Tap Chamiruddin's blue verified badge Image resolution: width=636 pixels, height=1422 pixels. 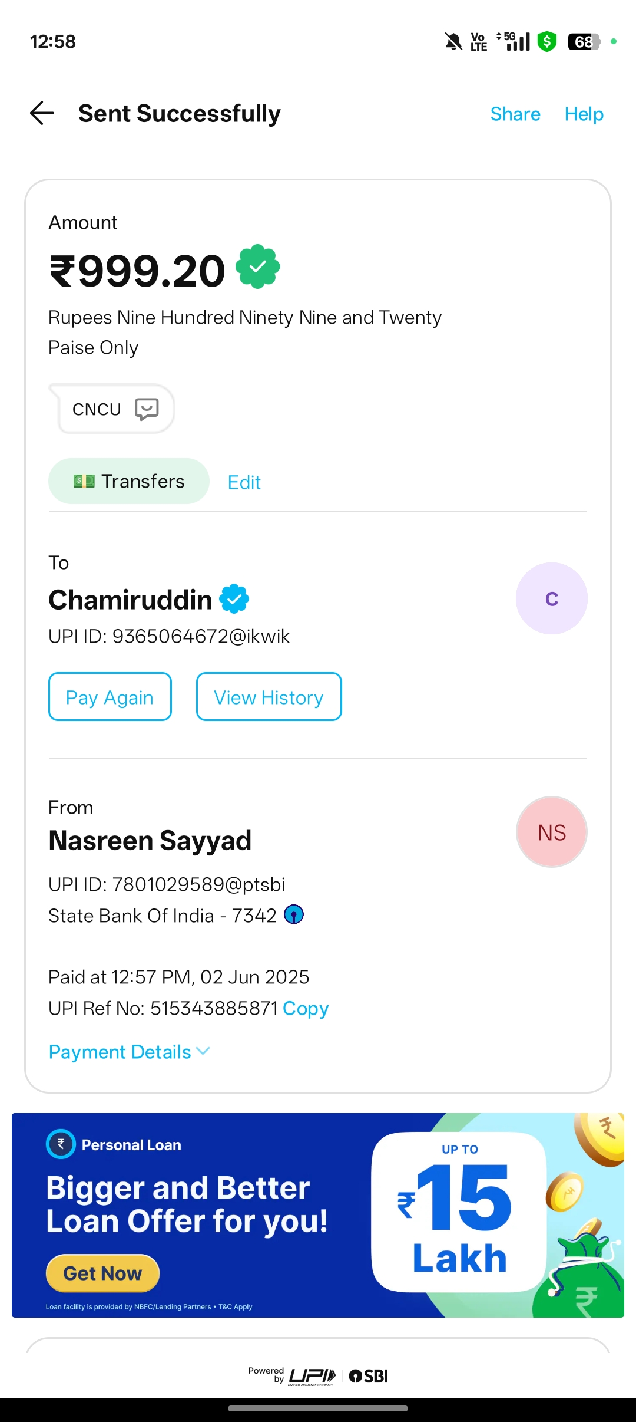click(234, 599)
